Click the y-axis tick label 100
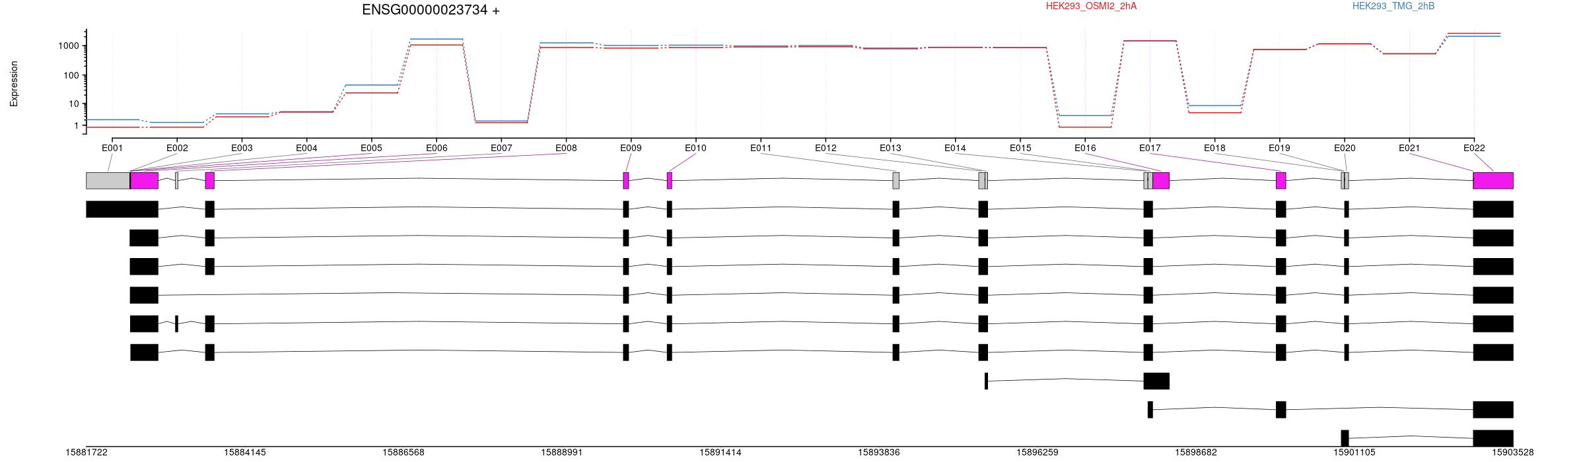Viewport: 1585px width, 462px height. click(x=71, y=75)
